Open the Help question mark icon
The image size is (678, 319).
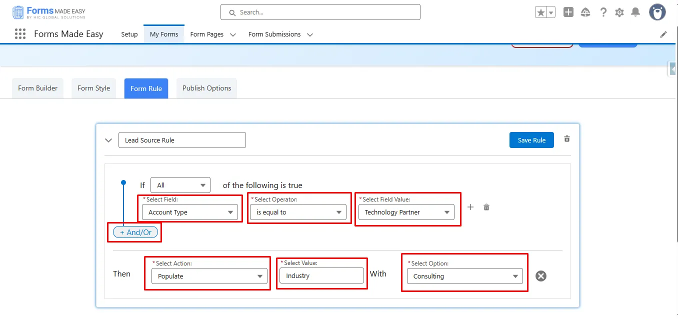603,12
